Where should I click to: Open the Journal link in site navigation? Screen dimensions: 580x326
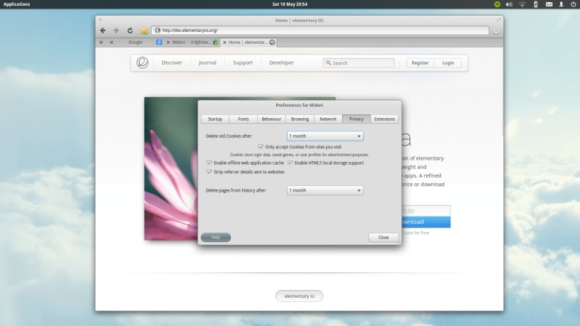[207, 63]
